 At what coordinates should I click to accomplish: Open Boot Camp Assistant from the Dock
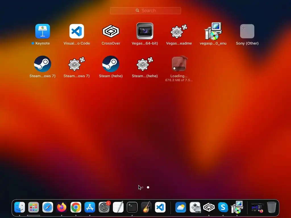coord(195,207)
